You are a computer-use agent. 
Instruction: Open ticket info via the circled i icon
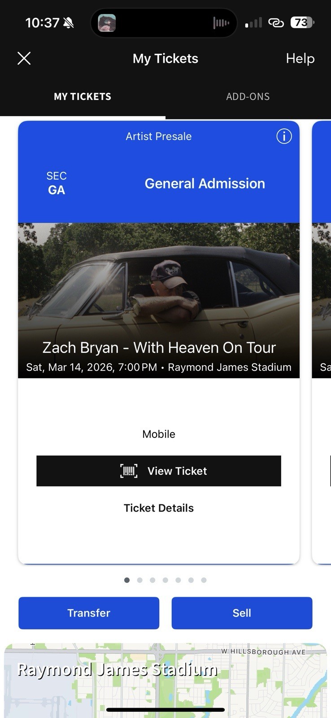coord(284,136)
